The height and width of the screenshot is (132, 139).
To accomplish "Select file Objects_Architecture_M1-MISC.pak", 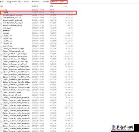I will click(x=15, y=62).
